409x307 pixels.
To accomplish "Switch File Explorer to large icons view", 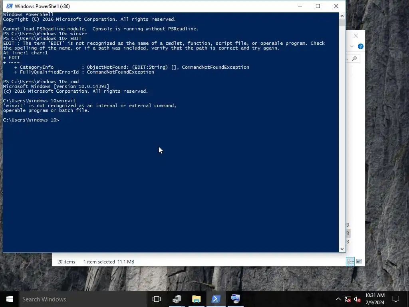I will 359,261.
